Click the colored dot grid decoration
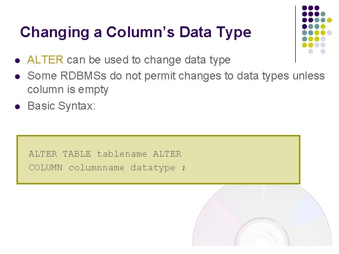Image resolution: width=339 pixels, height=254 pixels. click(316, 29)
